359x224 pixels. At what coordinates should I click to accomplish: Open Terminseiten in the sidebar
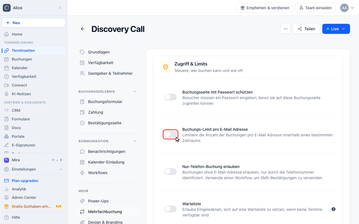33,50
